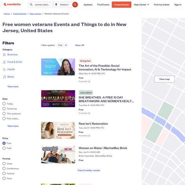Click the search keyword field 'women veter...'
Viewport: 185px width, 185px height.
pyautogui.click(x=42, y=5)
